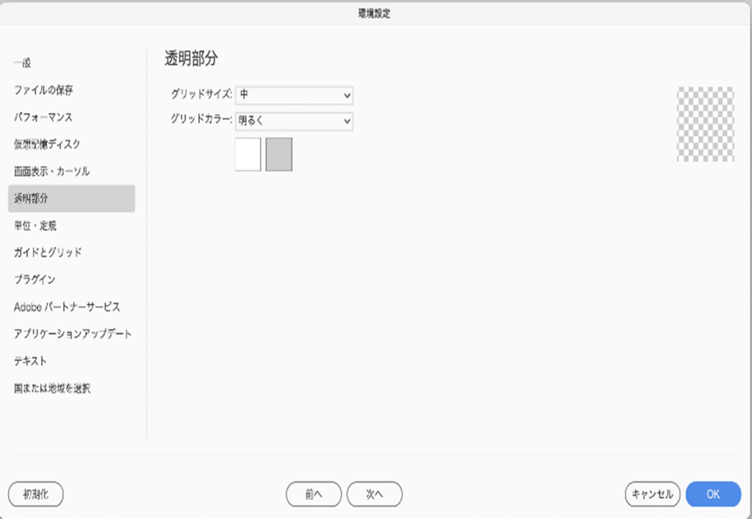Click the gray grid color swatch
The image size is (752, 519).
[x=279, y=154]
